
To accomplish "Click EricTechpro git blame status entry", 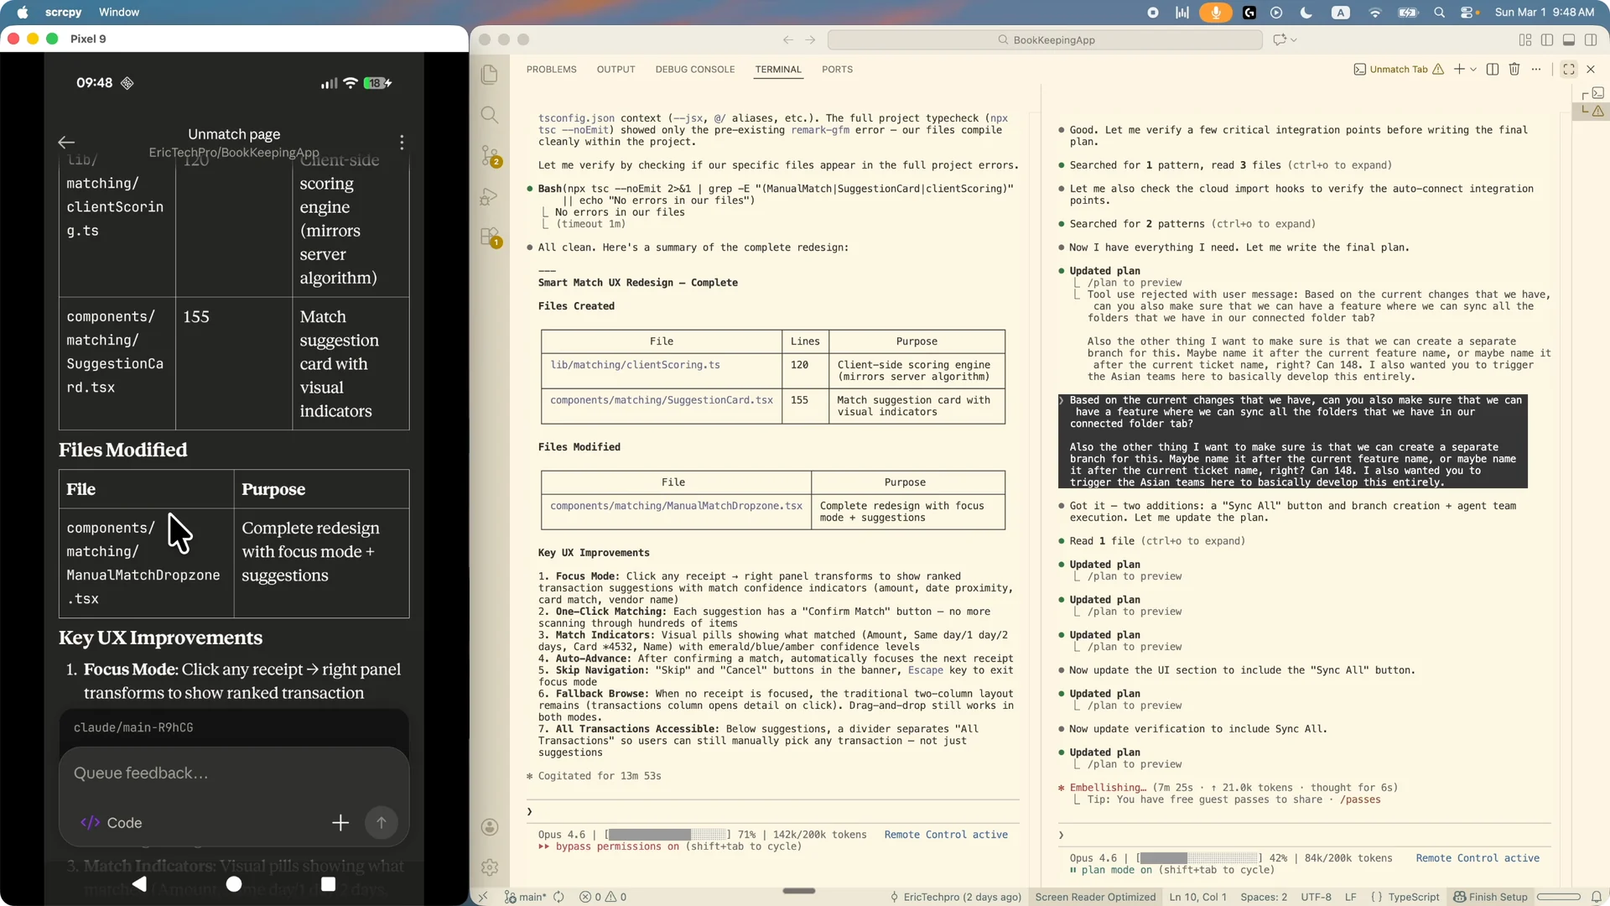I will coord(955,897).
